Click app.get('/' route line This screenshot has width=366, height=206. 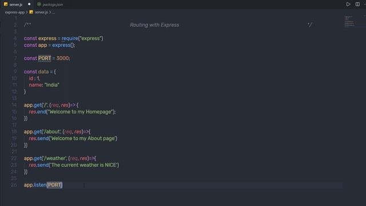[x=51, y=105]
